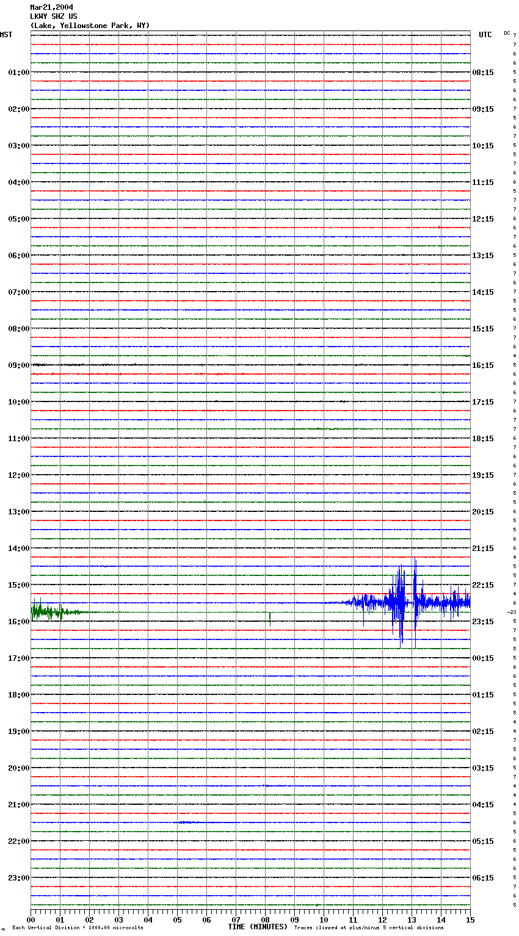Click the 01:00 MST time label
The height and width of the screenshot is (936, 519).
tap(19, 73)
